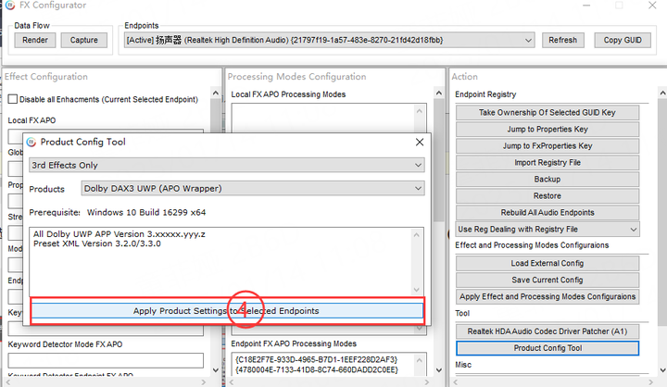Close the Product Config Tool dialog
Screen dimensions: 667x387
click(420, 142)
